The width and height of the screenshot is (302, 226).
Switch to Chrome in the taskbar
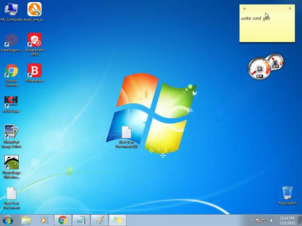[x=63, y=220]
